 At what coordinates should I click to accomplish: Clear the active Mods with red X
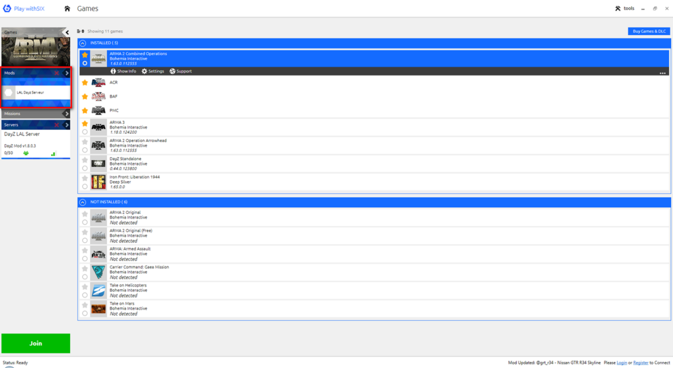57,73
